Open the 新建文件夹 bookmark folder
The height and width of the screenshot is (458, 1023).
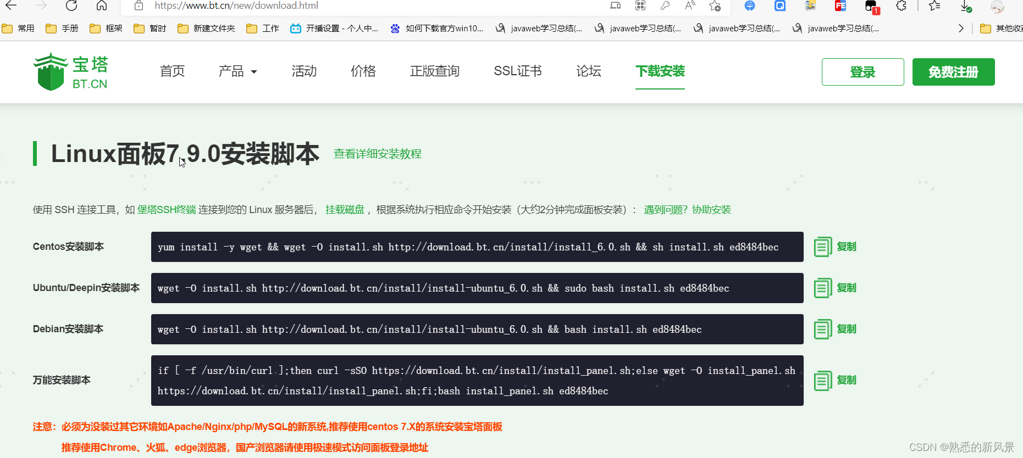coord(206,29)
